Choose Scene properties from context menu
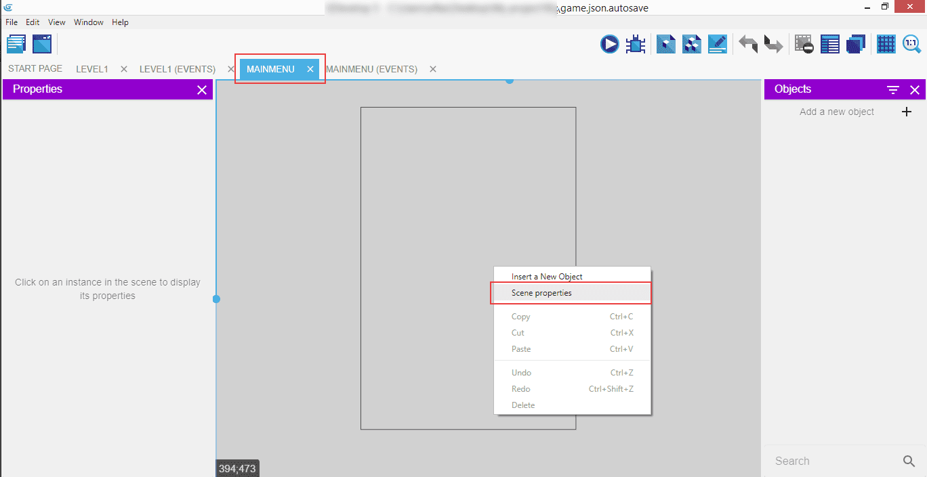Image resolution: width=927 pixels, height=477 pixels. (x=541, y=293)
